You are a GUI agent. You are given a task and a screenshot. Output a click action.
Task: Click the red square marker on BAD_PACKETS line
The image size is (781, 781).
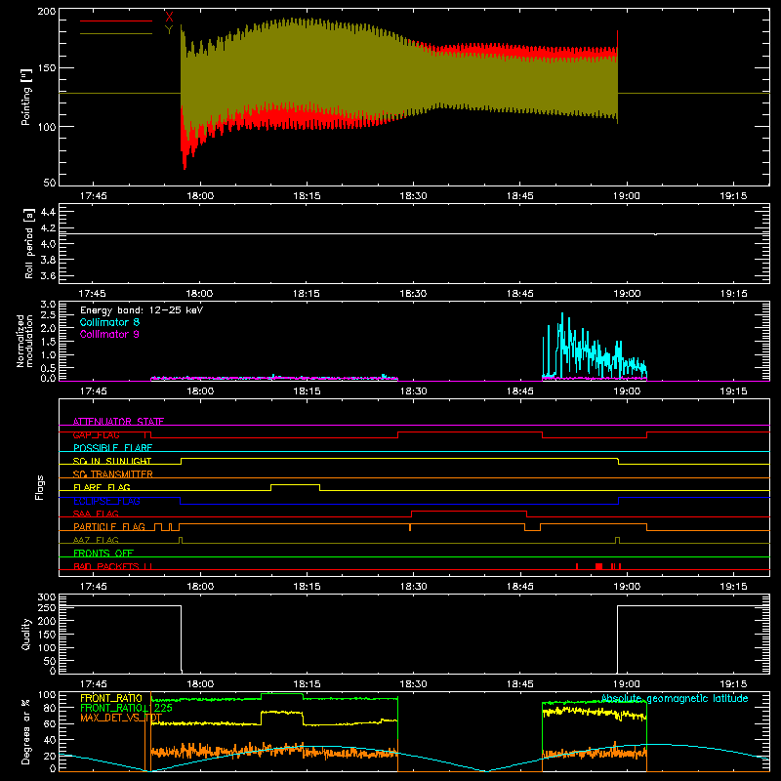(x=598, y=566)
